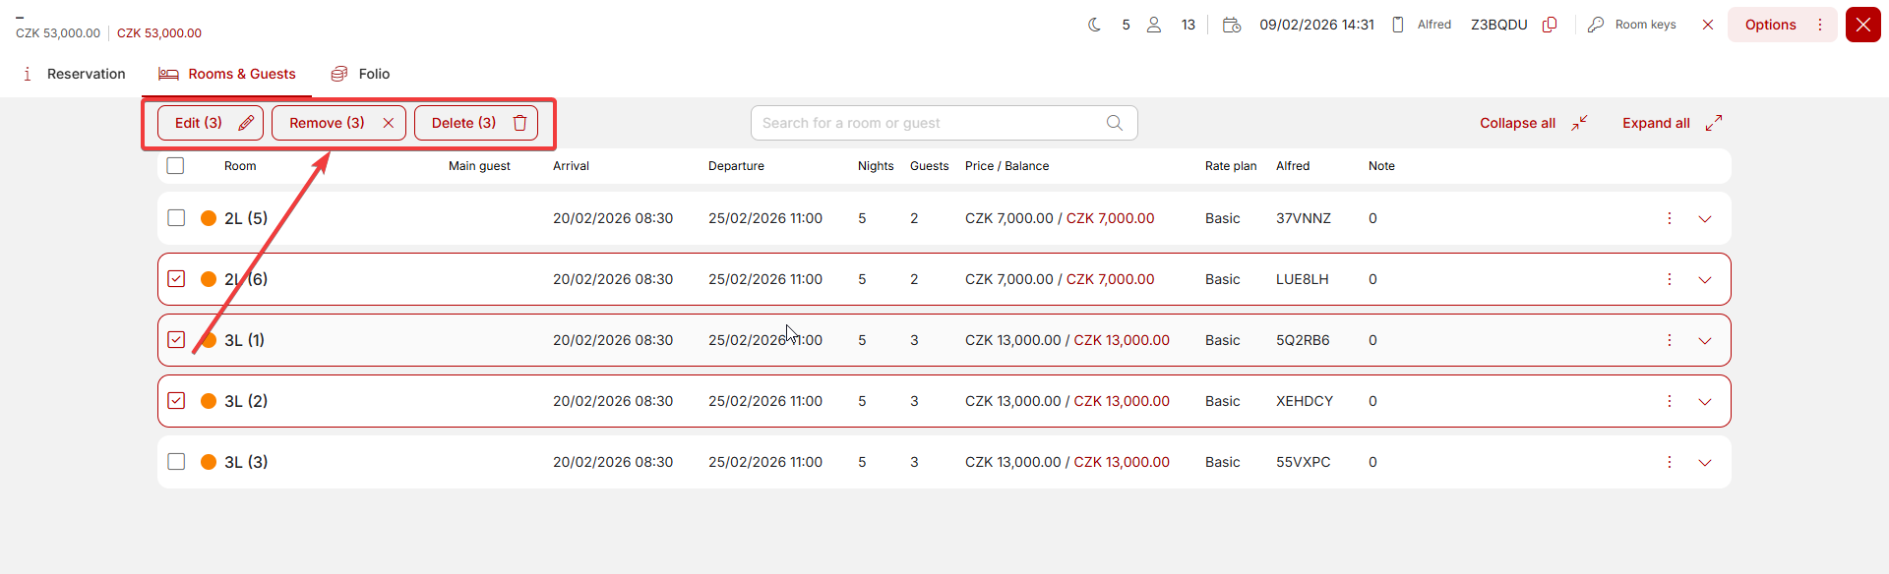The image size is (1889, 574).
Task: Click the copy icon next to Z3BQDU
Action: point(1550,25)
